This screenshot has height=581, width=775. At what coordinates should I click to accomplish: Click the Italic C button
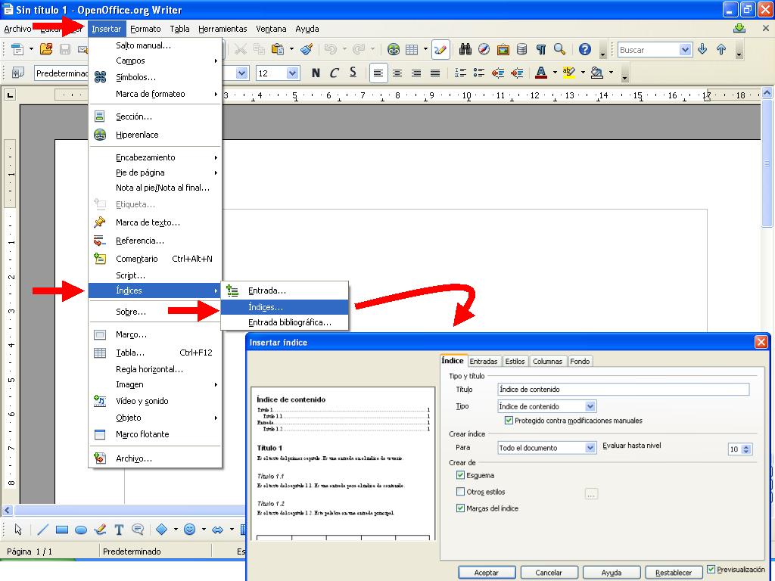[x=334, y=73]
